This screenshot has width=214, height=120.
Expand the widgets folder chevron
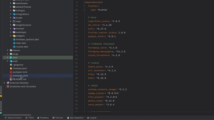click(x=10, y=36)
